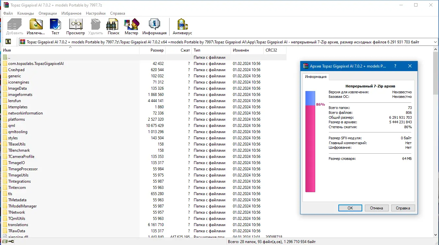Image resolution: width=439 pixels, height=245 pixels.
Task: Click the Извлечь (Extract) toolbar icon
Action: (x=36, y=24)
